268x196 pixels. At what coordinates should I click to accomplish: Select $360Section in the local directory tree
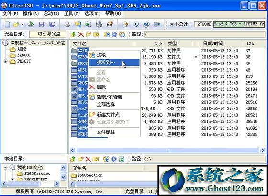click(x=37, y=174)
